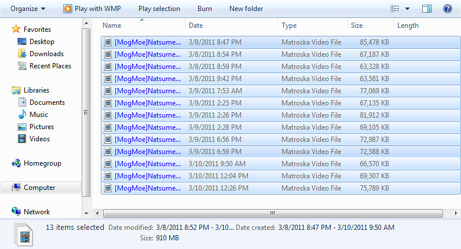The image size is (461, 249).
Task: Click the video file thumbnail in details pane
Action: pos(24,235)
